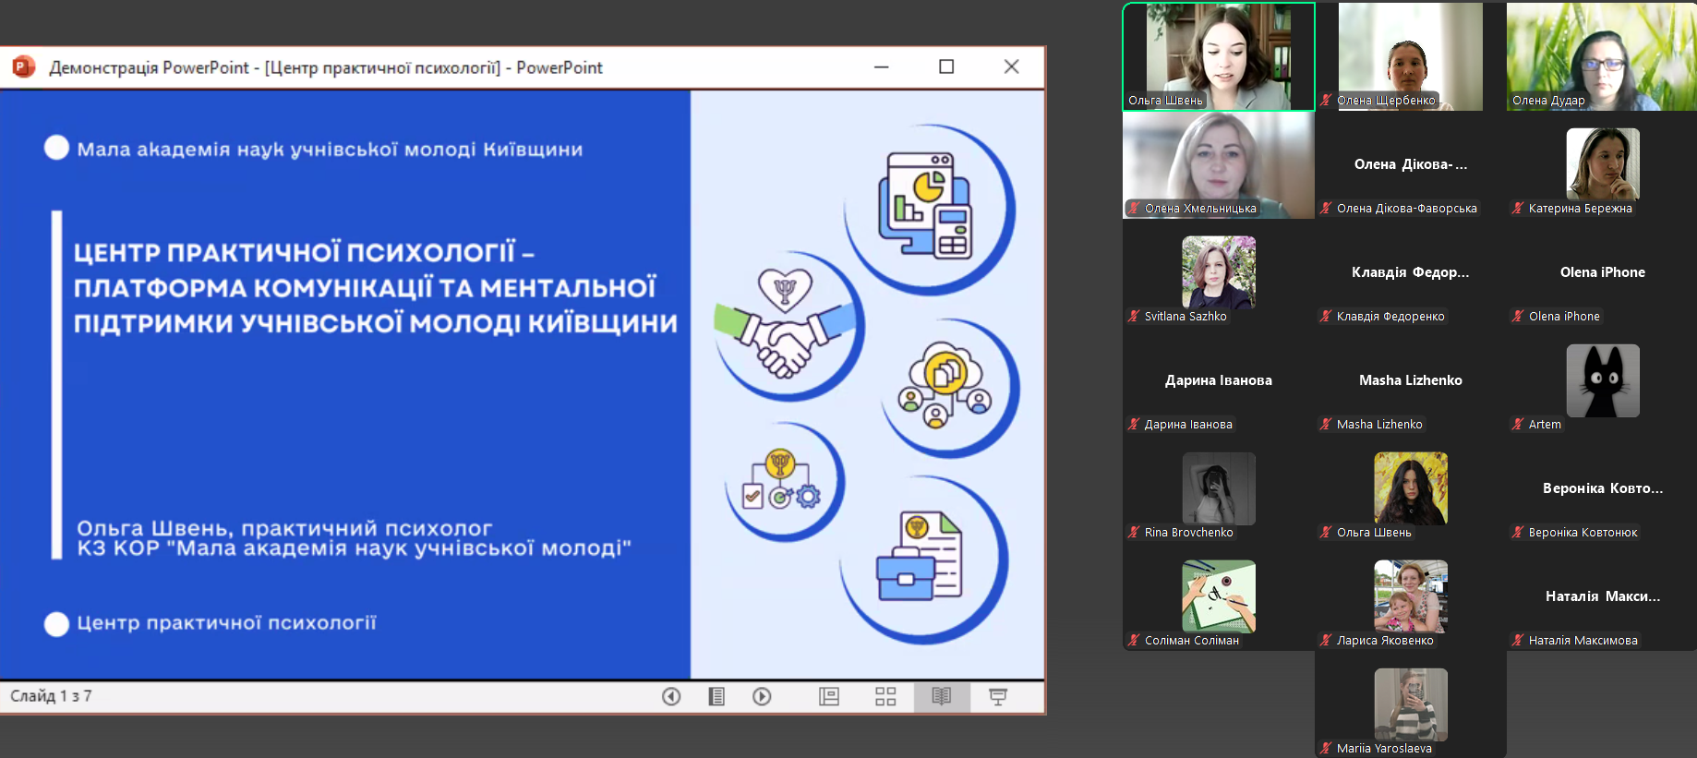Advance to the next slide using the forward arrow
The height and width of the screenshot is (758, 1697).
pyautogui.click(x=762, y=696)
